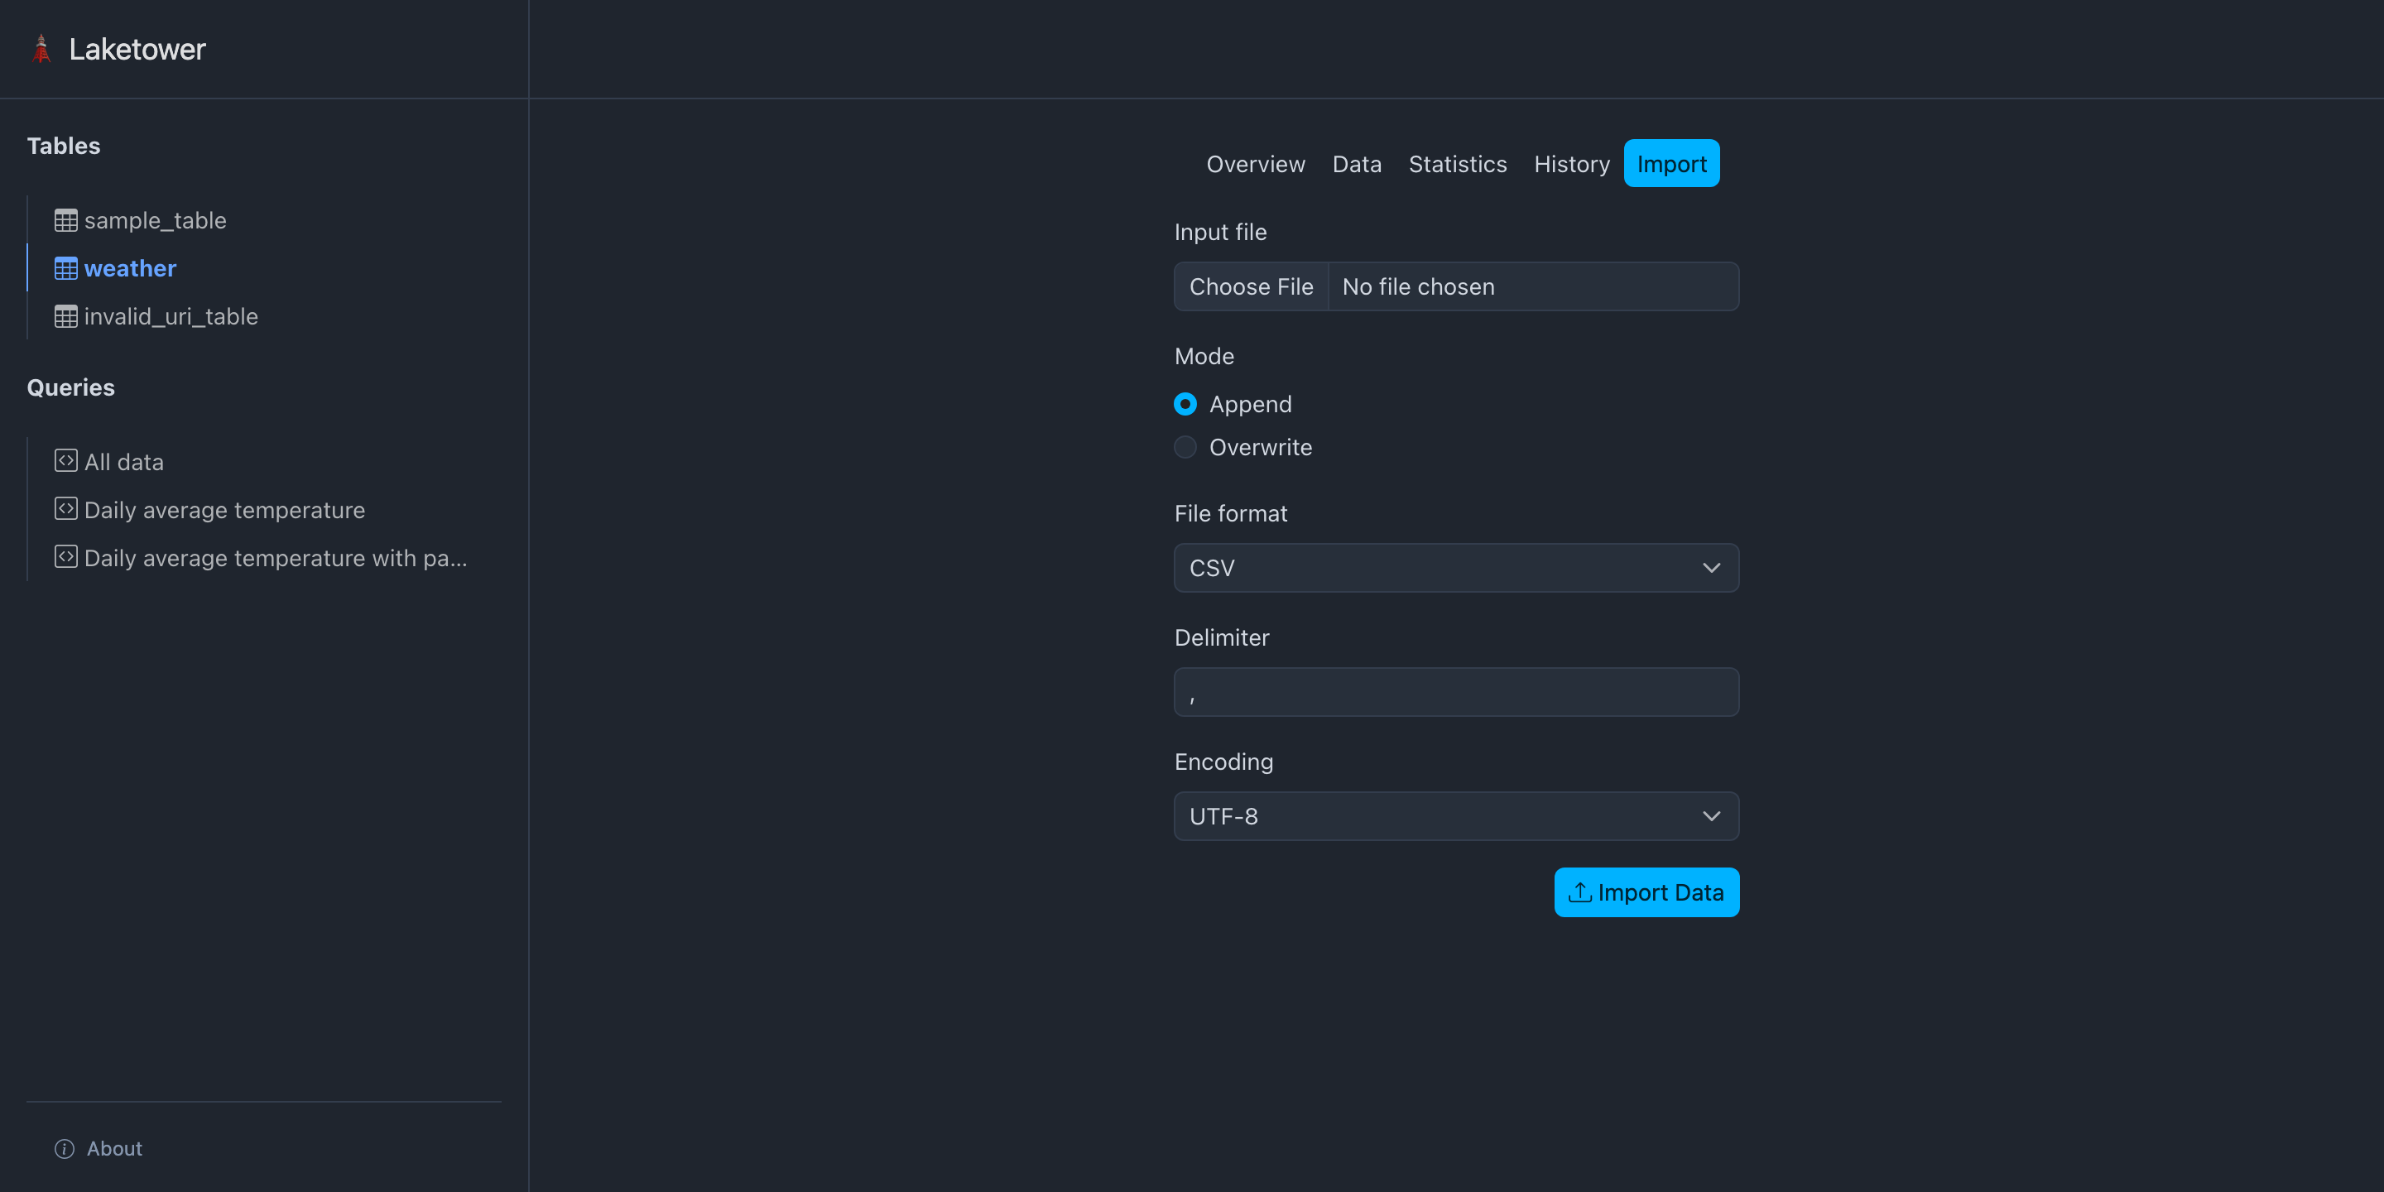
Task: Click the Laketower lighthouse logo icon
Action: tap(41, 48)
